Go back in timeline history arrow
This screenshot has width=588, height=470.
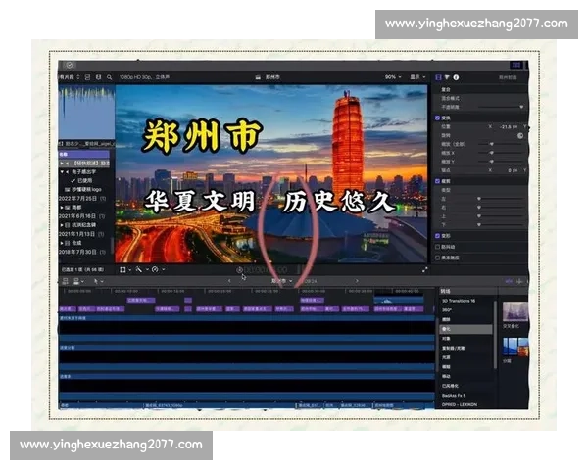pos(229,281)
